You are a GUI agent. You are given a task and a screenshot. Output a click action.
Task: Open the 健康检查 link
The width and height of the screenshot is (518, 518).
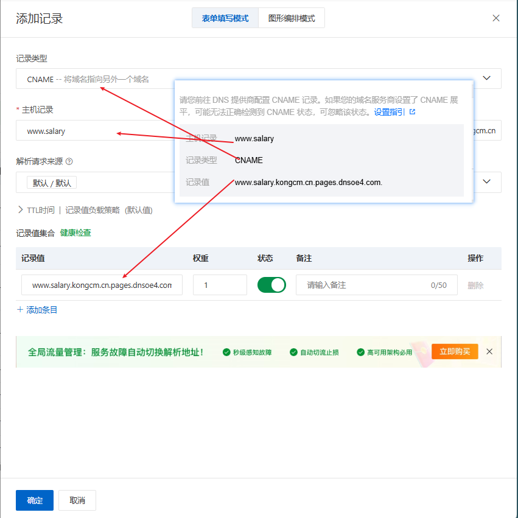tap(75, 233)
